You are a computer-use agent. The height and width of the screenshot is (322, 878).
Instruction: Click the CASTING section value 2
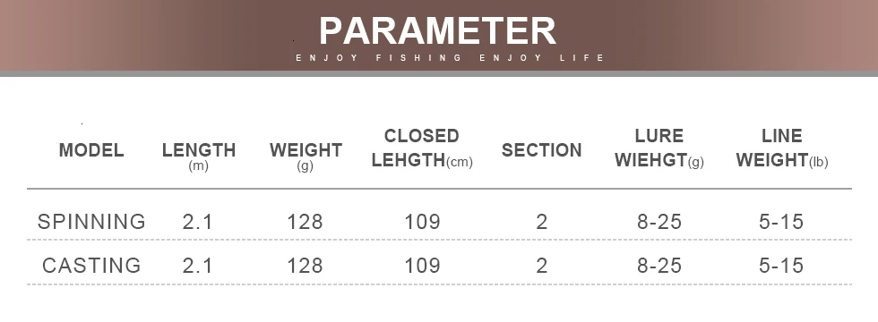541,266
